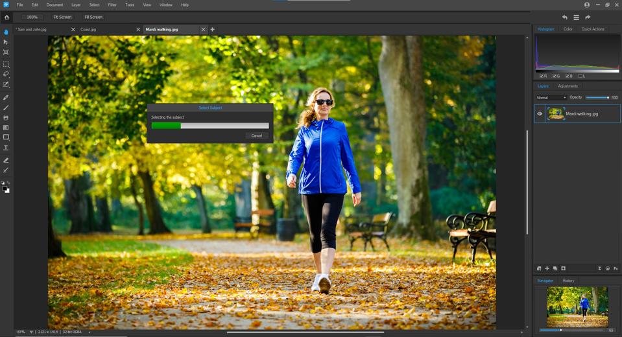Hide the Mardi walking.jpg layer
The width and height of the screenshot is (622, 337).
coord(540,113)
